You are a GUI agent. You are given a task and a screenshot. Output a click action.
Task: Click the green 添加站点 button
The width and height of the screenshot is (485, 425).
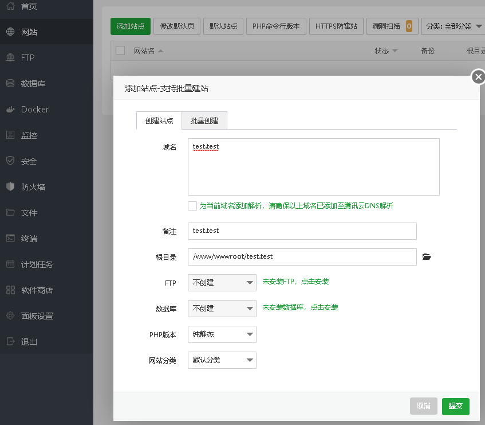[131, 26]
